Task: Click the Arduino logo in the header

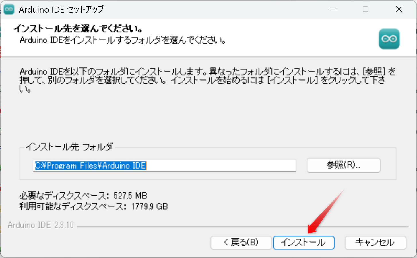Action: 389,39
